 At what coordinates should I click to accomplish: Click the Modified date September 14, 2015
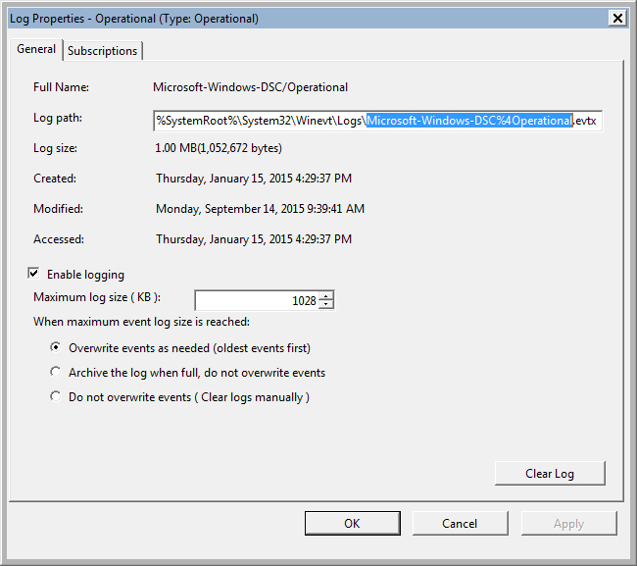point(260,209)
